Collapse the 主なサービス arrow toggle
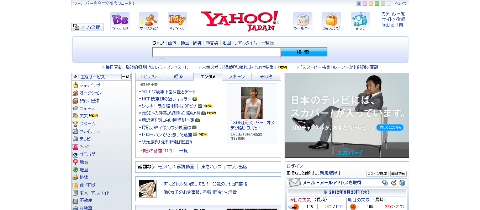The image size is (480, 210). pyautogui.click(x=75, y=77)
